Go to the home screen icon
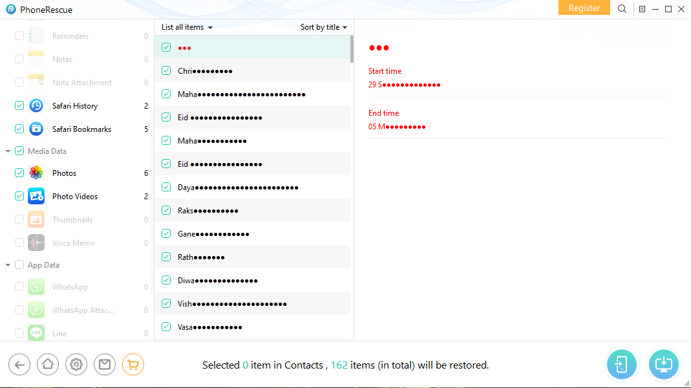 48,365
